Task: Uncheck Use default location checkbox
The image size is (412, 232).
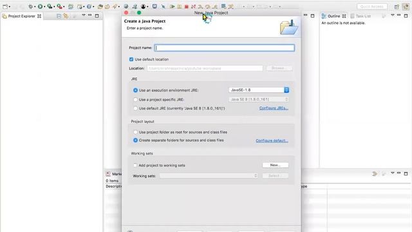Action: (131, 59)
